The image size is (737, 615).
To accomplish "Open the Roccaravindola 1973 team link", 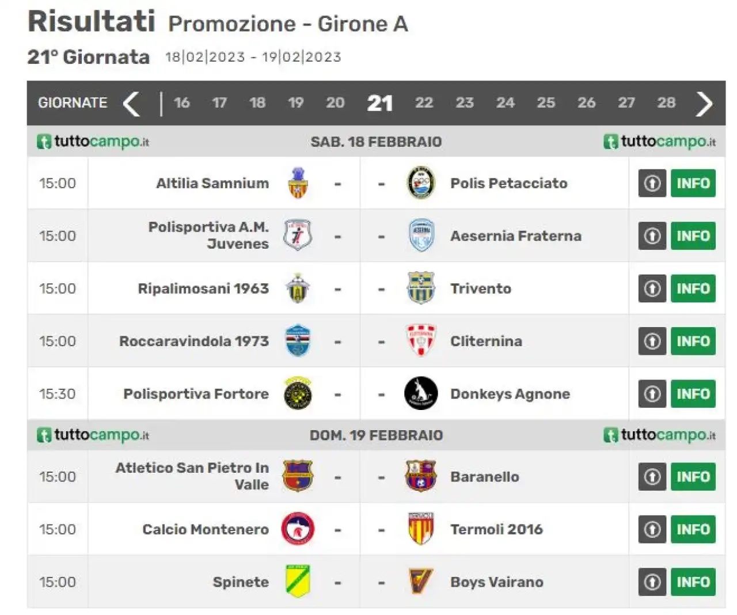I will point(193,341).
